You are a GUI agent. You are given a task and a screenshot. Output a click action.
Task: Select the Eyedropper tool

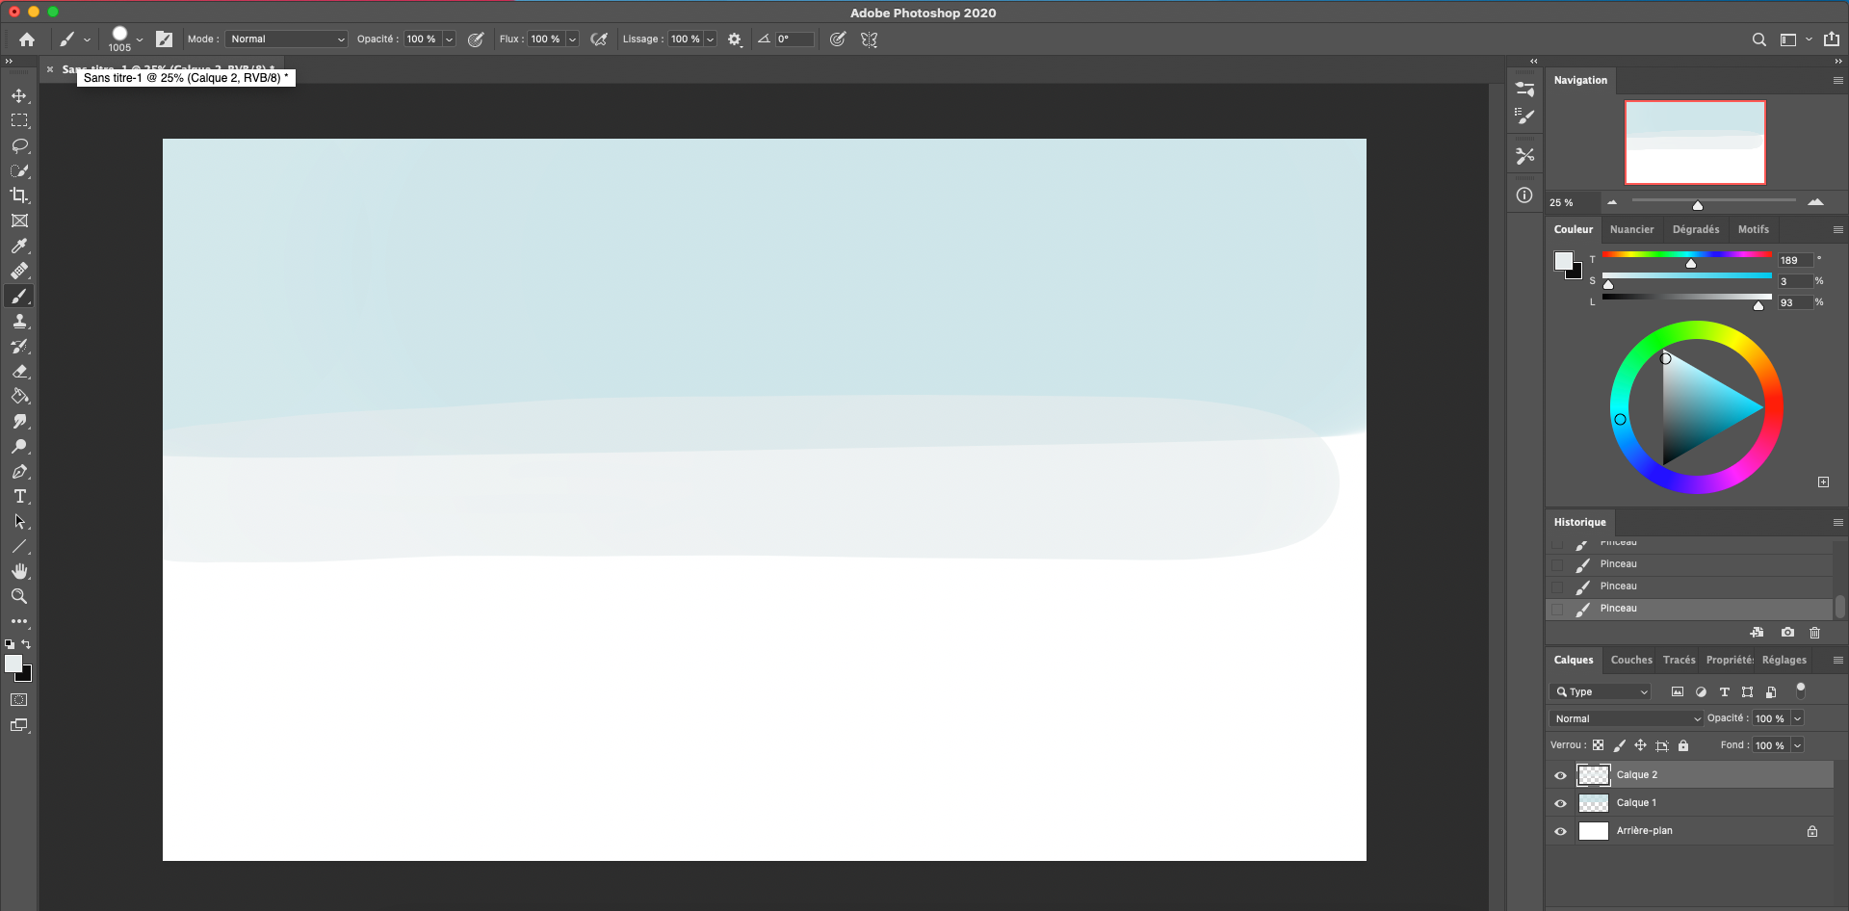click(19, 246)
